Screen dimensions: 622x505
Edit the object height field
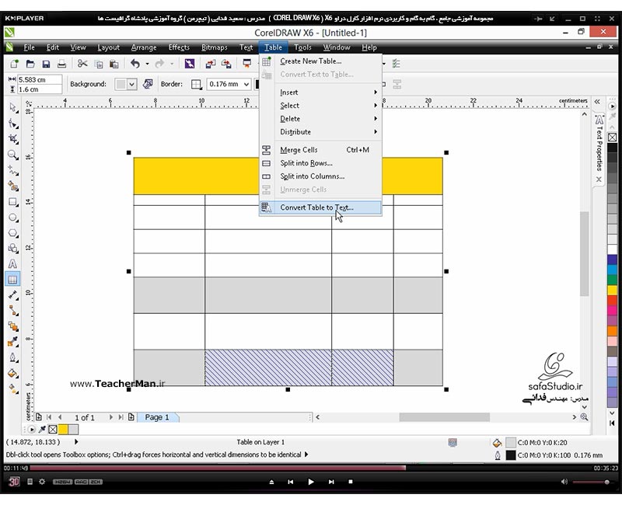tap(40, 89)
